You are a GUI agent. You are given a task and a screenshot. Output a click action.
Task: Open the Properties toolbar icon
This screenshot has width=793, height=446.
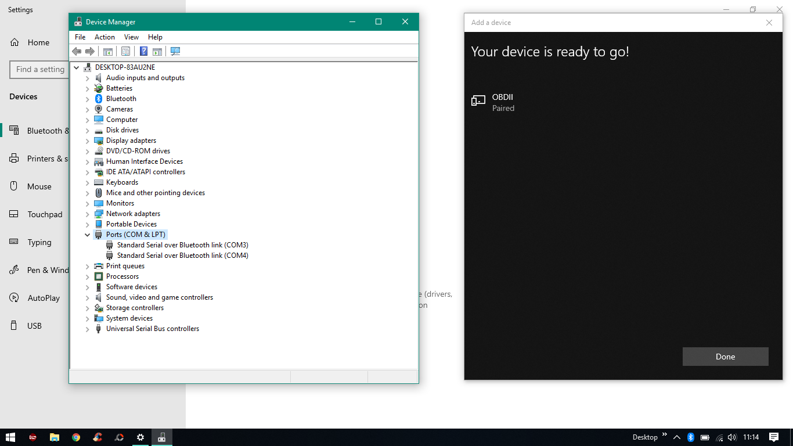125,51
